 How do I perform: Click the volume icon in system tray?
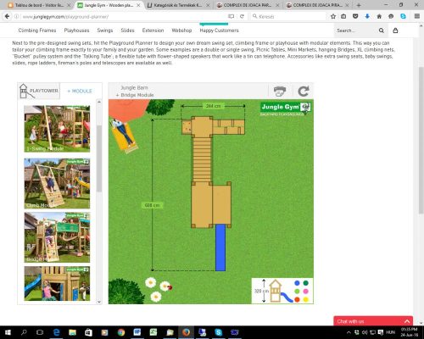365,332
